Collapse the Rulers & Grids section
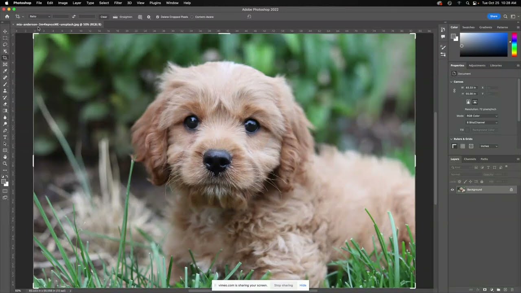Image resolution: width=521 pixels, height=293 pixels. pos(451,139)
